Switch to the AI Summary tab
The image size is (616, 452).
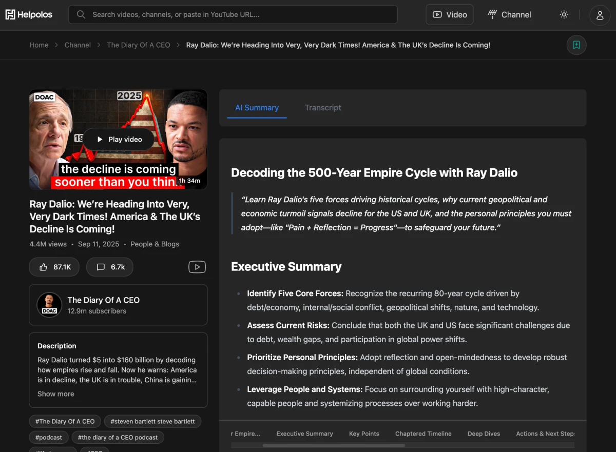tap(257, 108)
